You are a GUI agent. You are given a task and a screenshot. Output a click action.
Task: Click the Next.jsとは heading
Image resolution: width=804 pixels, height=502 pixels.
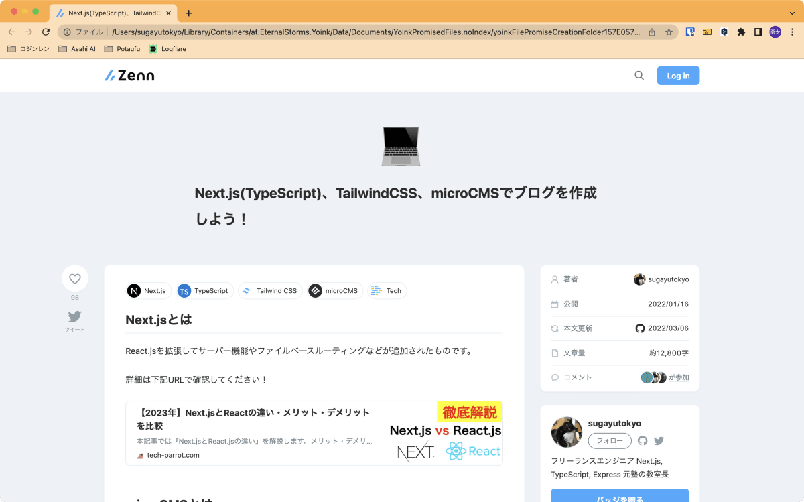coord(159,320)
